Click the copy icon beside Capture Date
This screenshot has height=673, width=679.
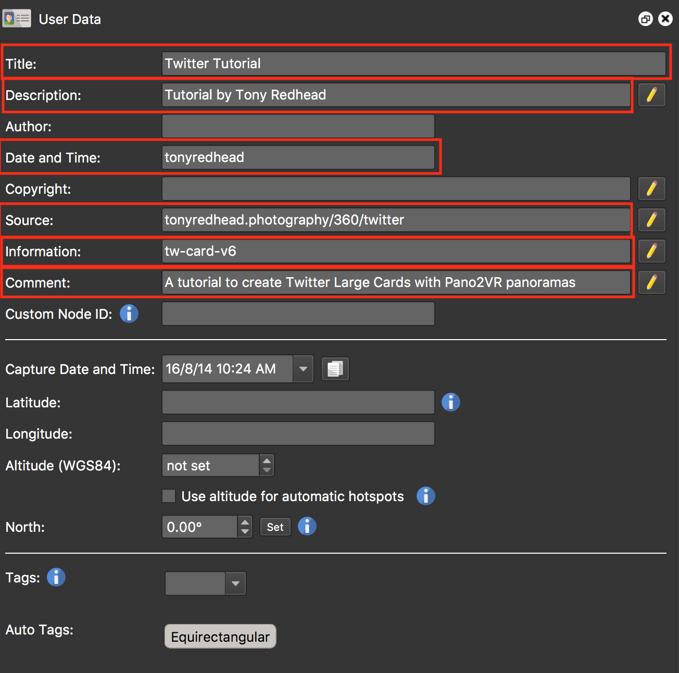tap(335, 369)
